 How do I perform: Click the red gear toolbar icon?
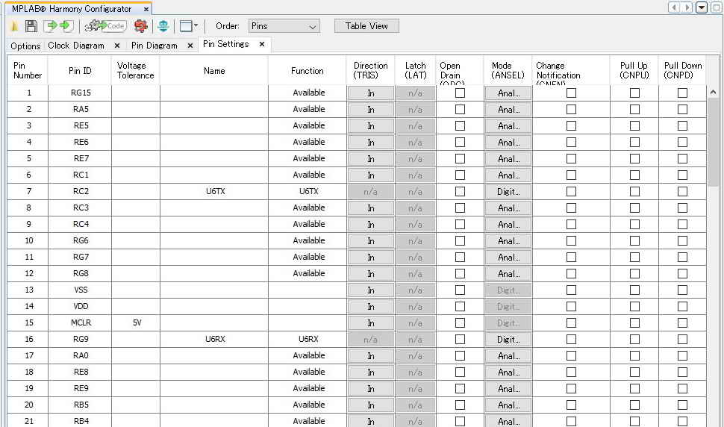[x=140, y=26]
